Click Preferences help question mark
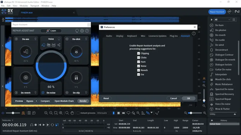Screen dimensions: 241x135 click(x=194, y=33)
